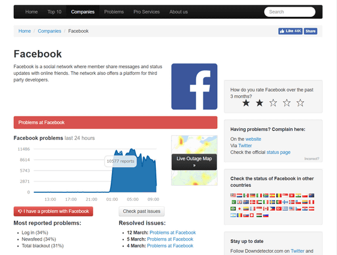Open 5 March Problems at Facebook link
The image size is (337, 255).
pos(170,239)
